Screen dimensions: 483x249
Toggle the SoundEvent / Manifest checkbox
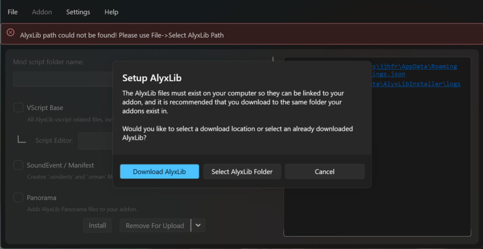(x=18, y=165)
